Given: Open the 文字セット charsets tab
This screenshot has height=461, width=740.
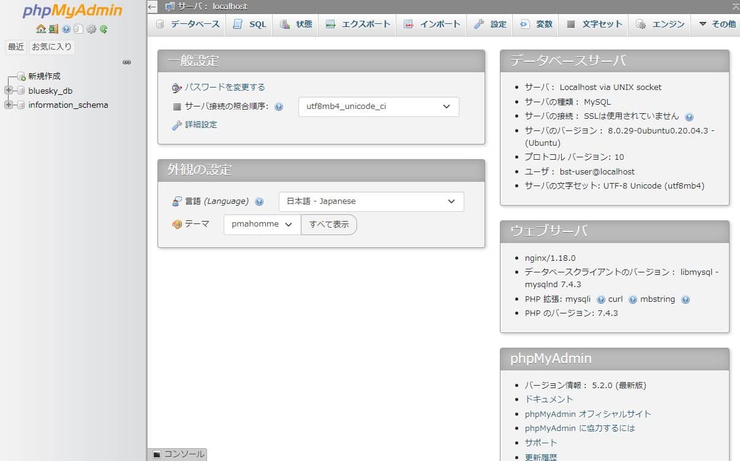Looking at the screenshot, I should coord(594,24).
